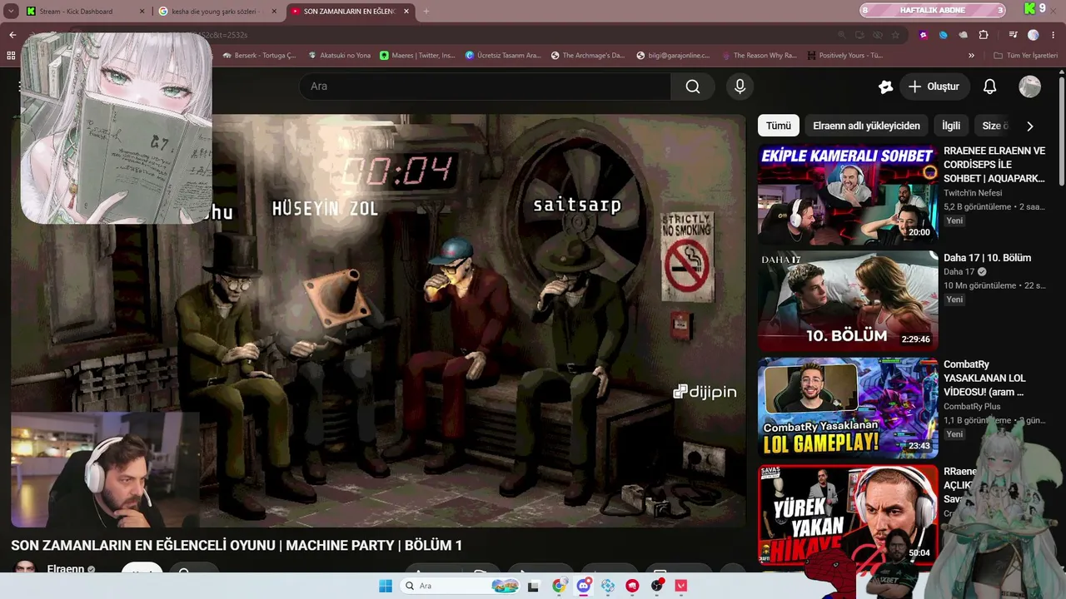The width and height of the screenshot is (1066, 599).
Task: Click the YouTube Ara search field
Action: coord(485,87)
